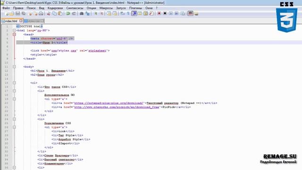
Task: Click run macro multiple times icon
Action: pyautogui.click(x=176, y=14)
